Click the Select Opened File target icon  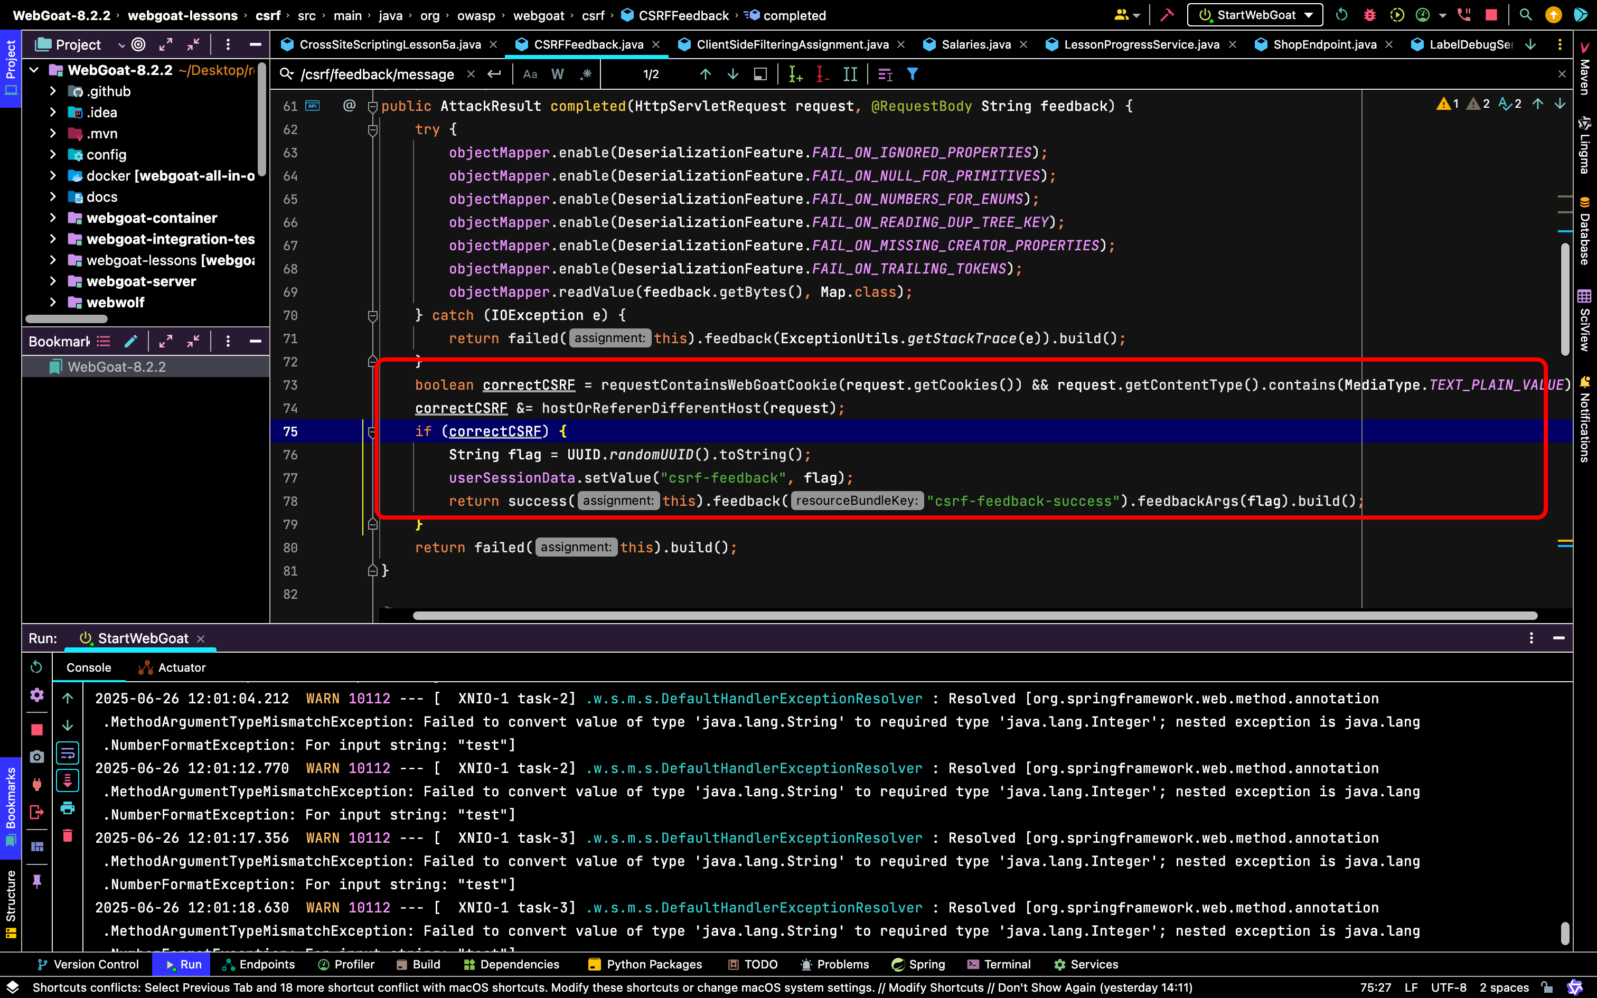click(x=138, y=44)
